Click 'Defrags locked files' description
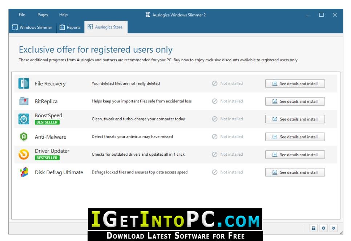351x241 pixels. tap(140, 172)
